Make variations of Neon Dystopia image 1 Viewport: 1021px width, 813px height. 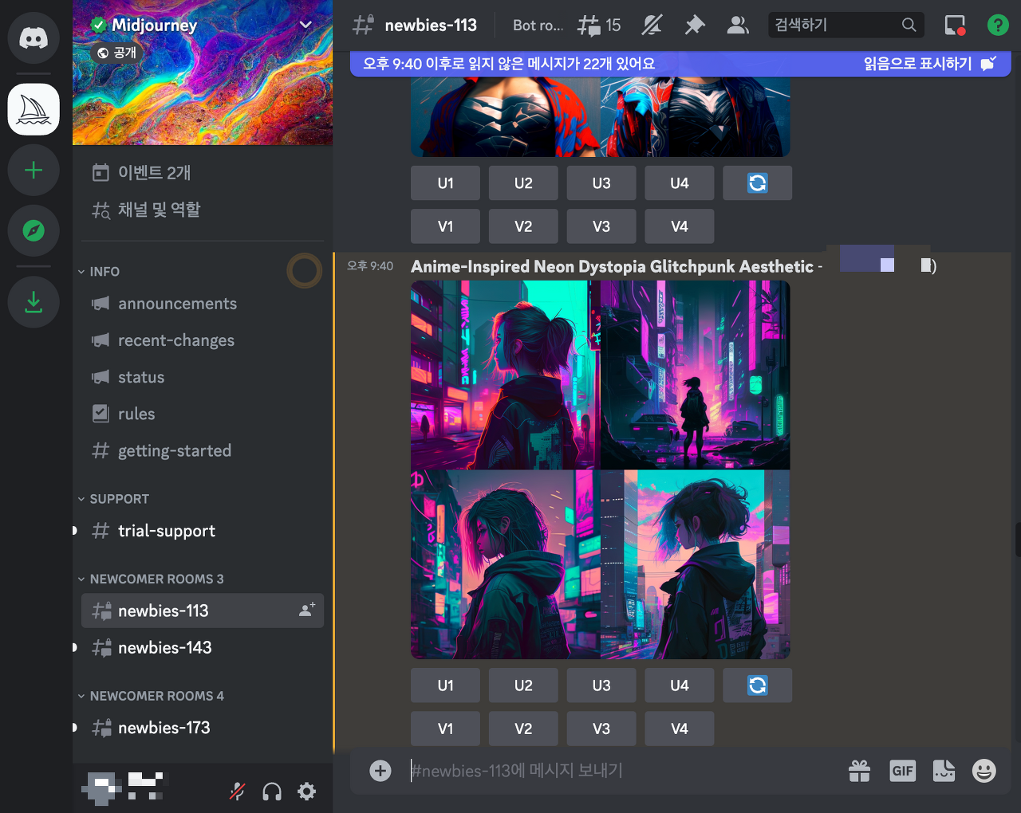pyautogui.click(x=445, y=729)
